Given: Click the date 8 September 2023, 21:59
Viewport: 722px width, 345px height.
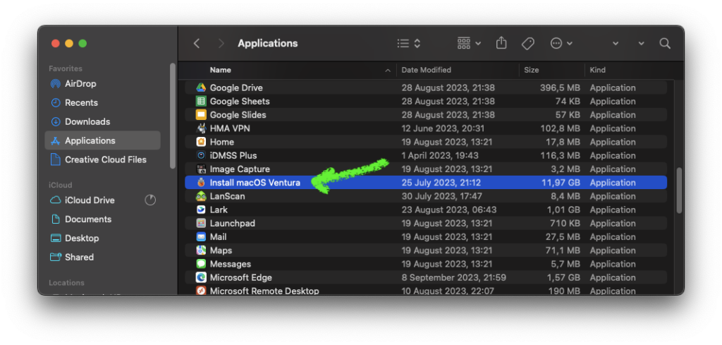Looking at the screenshot, I should click(453, 278).
